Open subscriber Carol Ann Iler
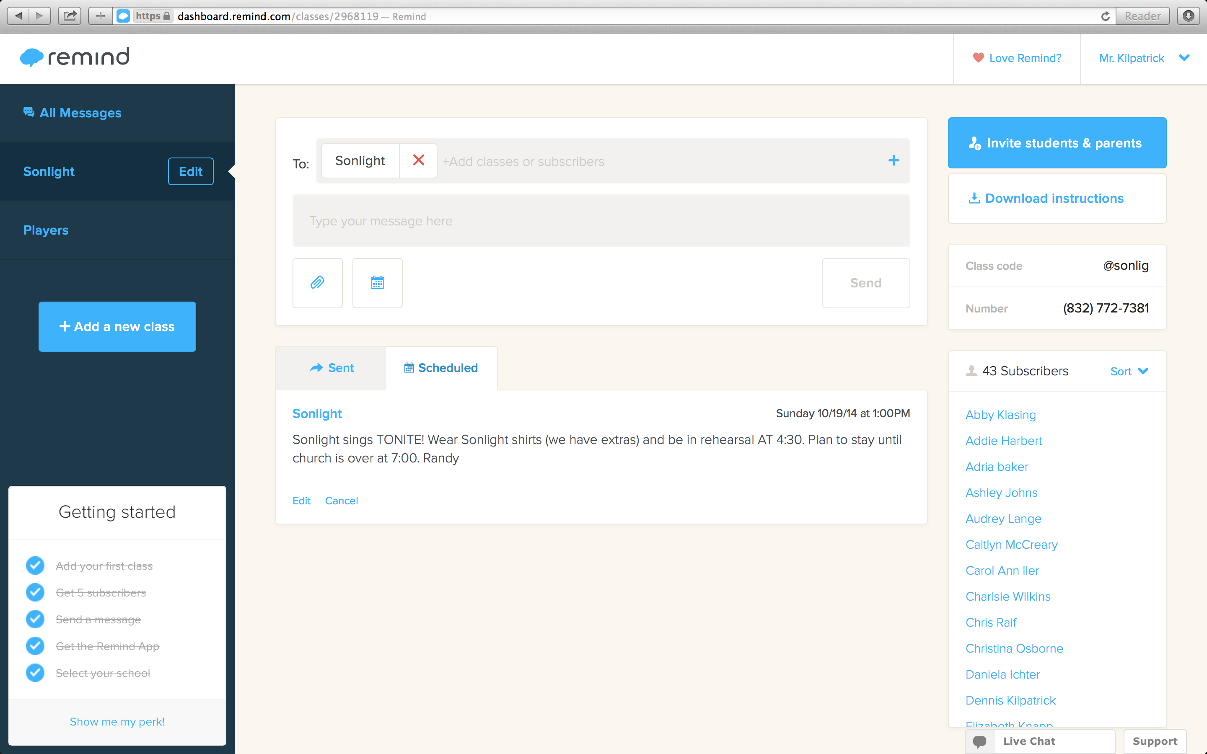 pyautogui.click(x=1002, y=571)
